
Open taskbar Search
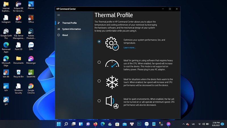click(x=66, y=124)
